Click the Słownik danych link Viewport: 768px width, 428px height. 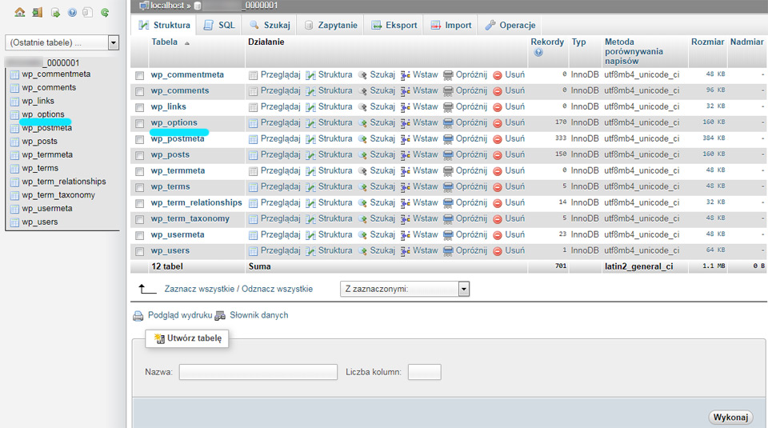259,315
